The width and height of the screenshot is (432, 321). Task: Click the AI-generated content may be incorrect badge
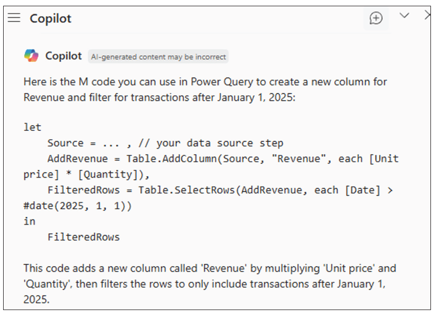click(x=158, y=57)
